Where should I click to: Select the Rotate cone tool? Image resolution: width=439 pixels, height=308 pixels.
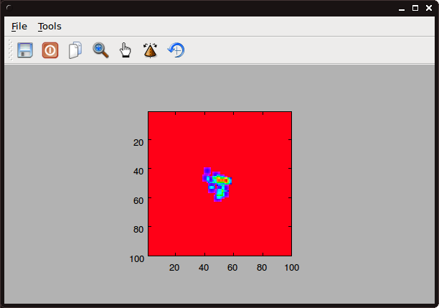tap(151, 50)
